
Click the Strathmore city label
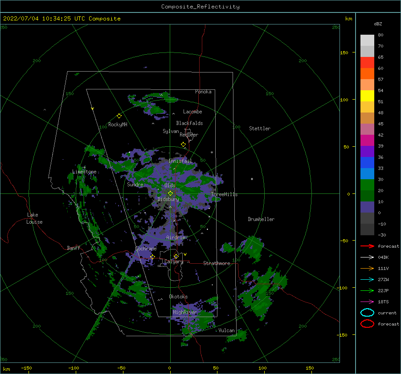(217, 263)
